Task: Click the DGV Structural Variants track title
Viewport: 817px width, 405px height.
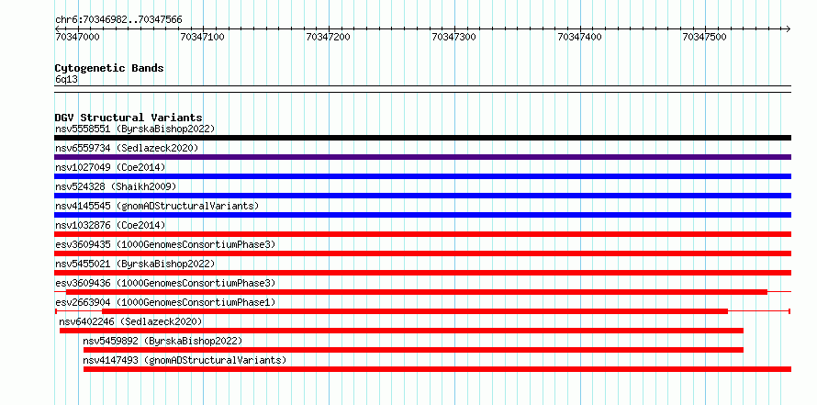Action: [x=129, y=118]
